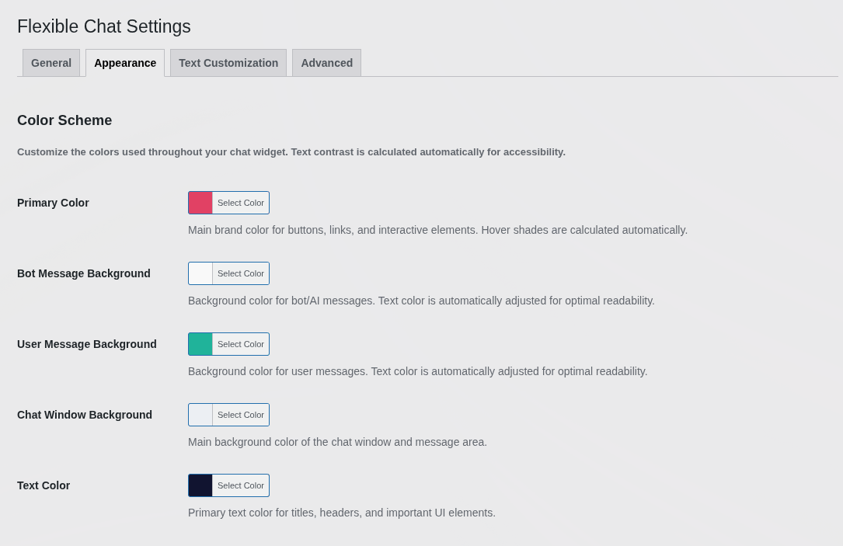Click the User Message Background teal swatch
Screen dimensions: 843x546
click(200, 344)
